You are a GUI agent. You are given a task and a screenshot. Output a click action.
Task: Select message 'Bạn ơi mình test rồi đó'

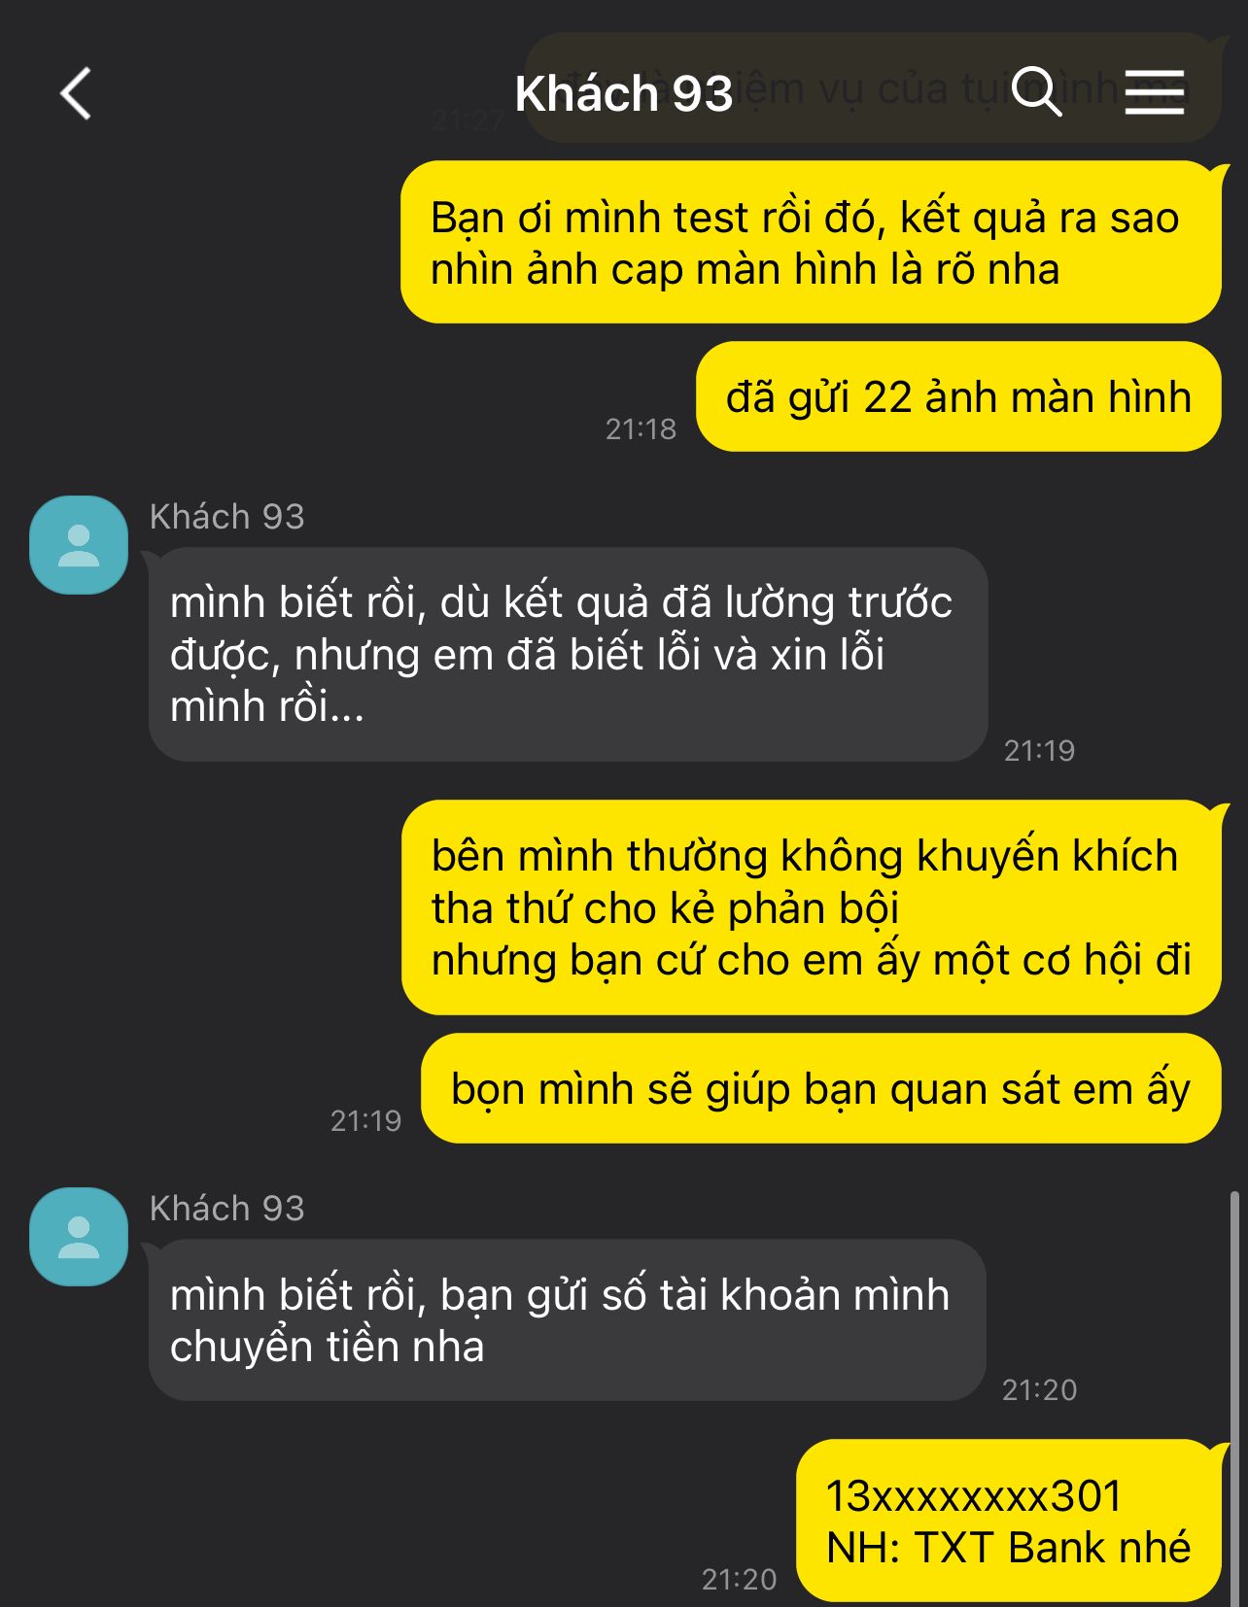811,243
